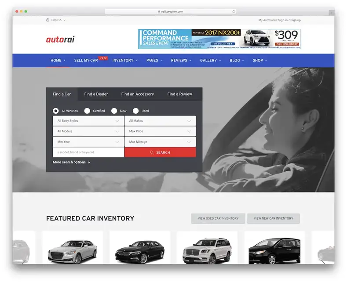Image resolution: width=347 pixels, height=282 pixels.
Task: Switch to the Find an Accessory tab
Action: 137,94
